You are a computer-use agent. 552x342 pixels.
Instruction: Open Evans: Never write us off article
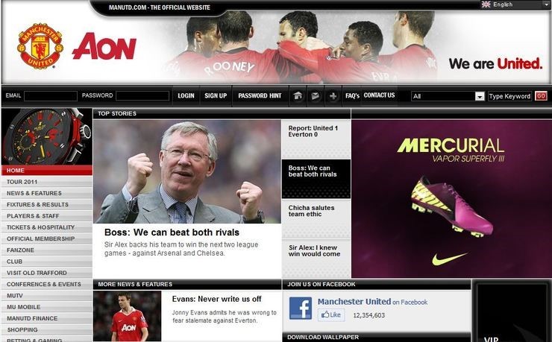[216, 299]
